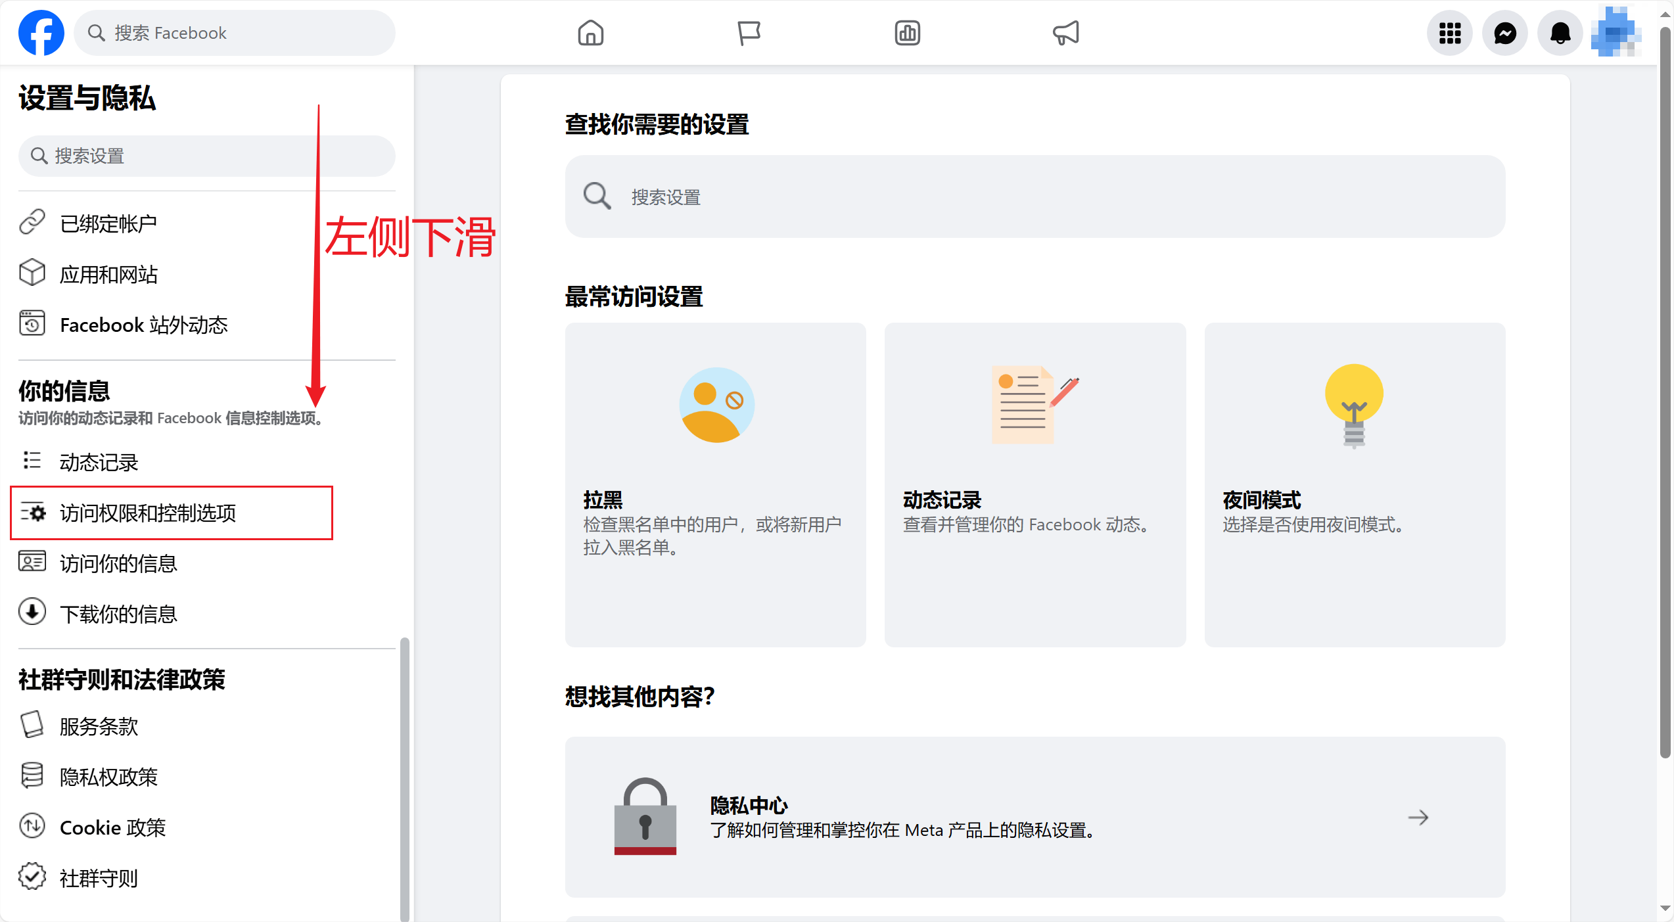Click the 已绑定帐户 link icon
Screen dimensions: 1674x922
pyautogui.click(x=32, y=222)
